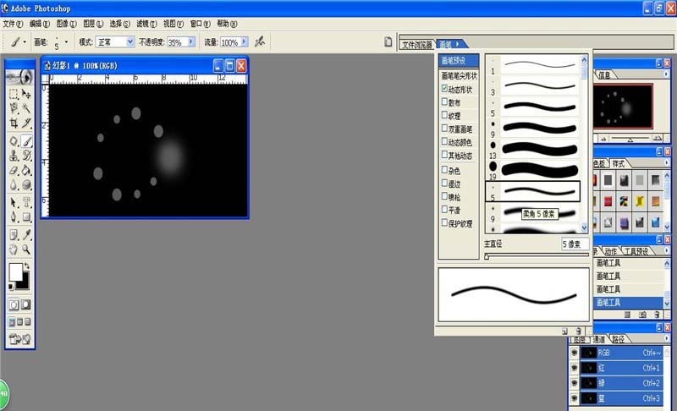Click the 主直径 5 像素 input field
The image size is (677, 411).
(575, 244)
